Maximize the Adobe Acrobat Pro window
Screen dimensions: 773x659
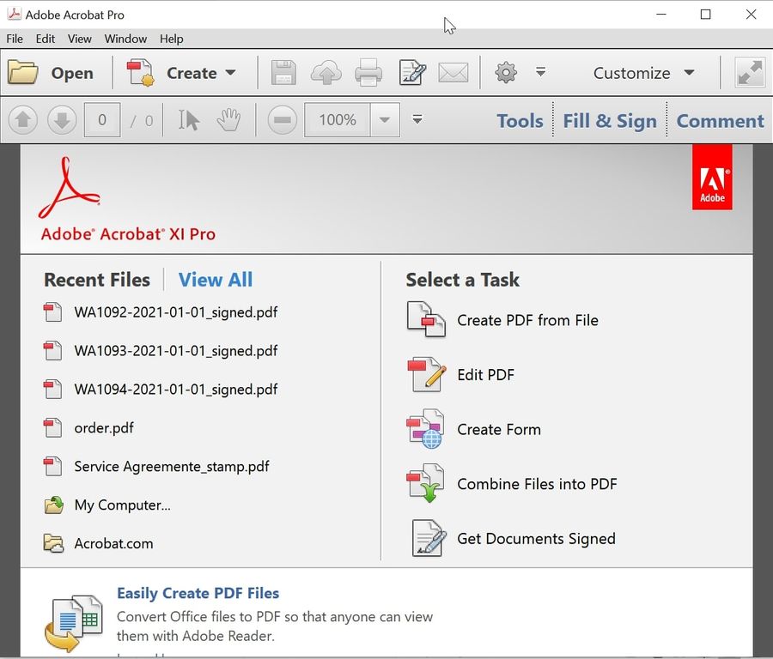[705, 15]
